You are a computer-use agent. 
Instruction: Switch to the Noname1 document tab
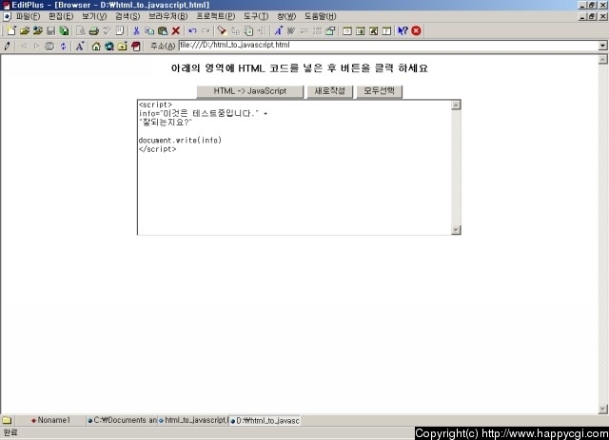coord(50,420)
